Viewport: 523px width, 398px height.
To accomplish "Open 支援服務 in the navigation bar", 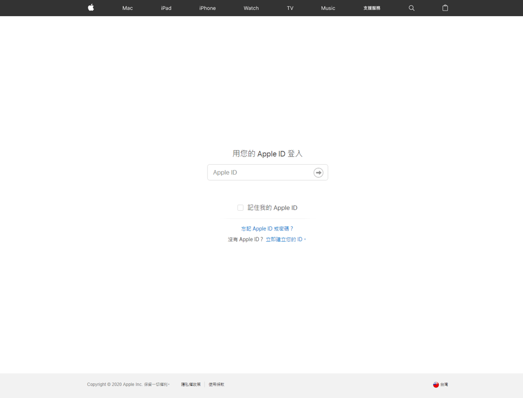I will (372, 8).
